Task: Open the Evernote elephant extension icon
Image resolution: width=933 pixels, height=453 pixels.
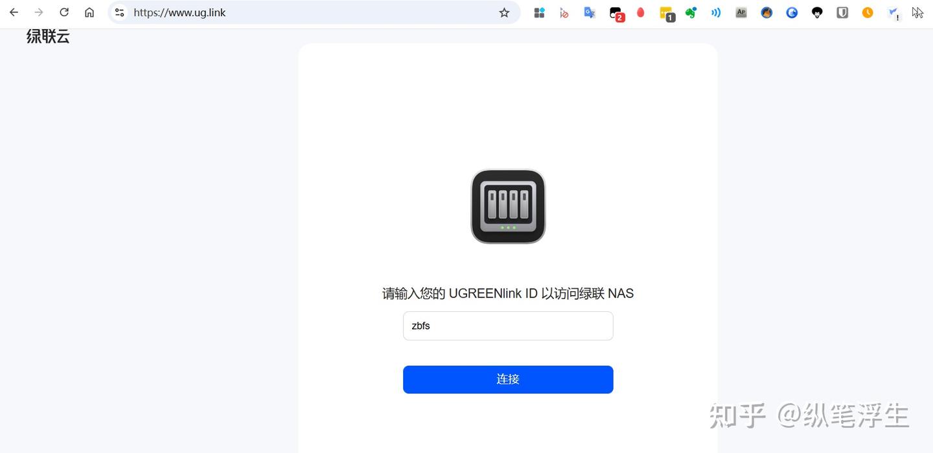Action: [x=691, y=12]
